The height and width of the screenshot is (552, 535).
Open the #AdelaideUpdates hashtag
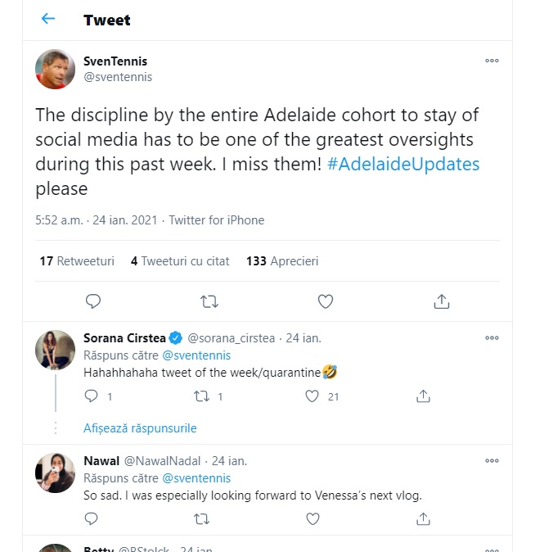pyautogui.click(x=403, y=164)
